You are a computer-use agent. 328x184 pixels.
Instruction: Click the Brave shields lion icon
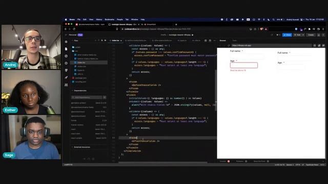(261, 29)
